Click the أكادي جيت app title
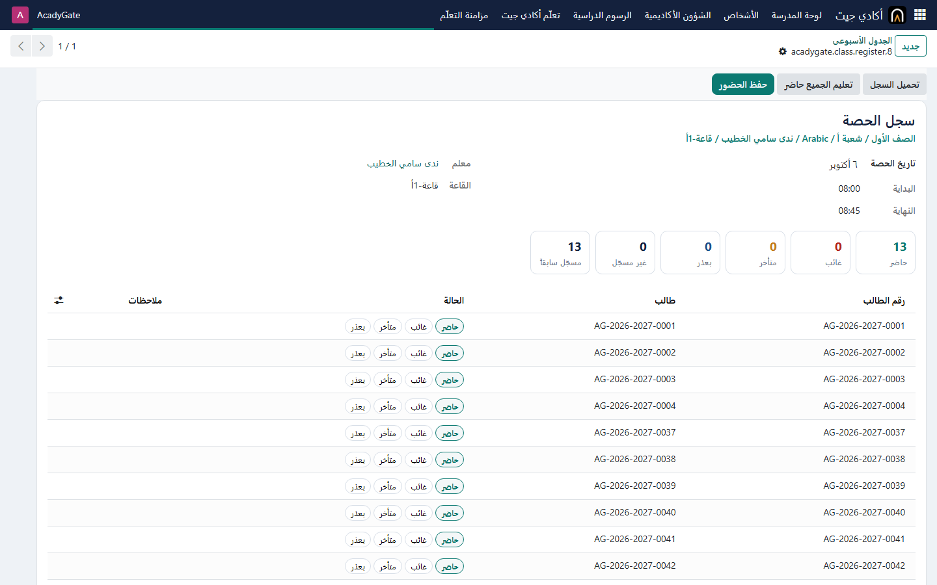937x585 pixels. 859,15
